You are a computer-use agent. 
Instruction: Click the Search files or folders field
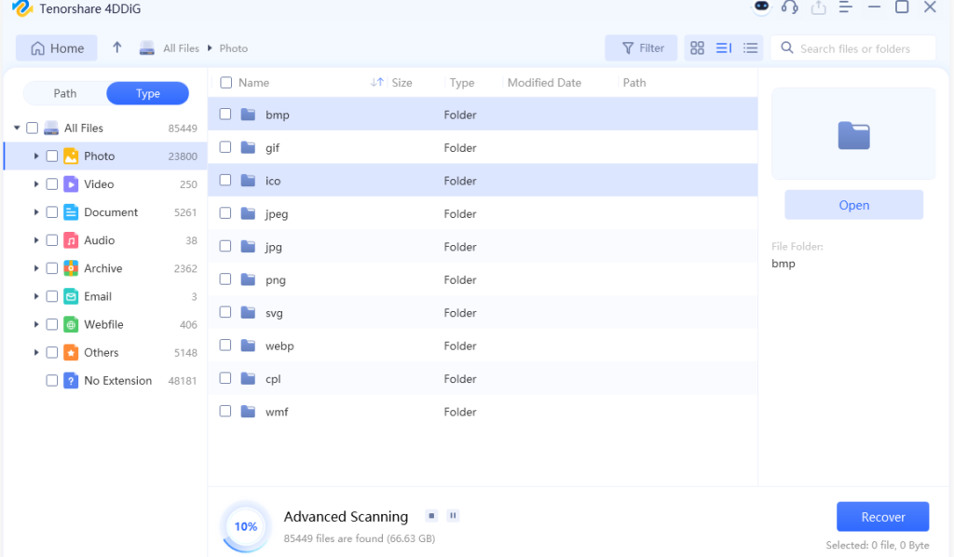862,48
